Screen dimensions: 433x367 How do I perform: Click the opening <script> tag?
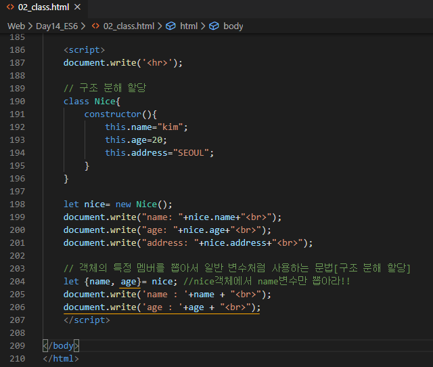tap(84, 50)
